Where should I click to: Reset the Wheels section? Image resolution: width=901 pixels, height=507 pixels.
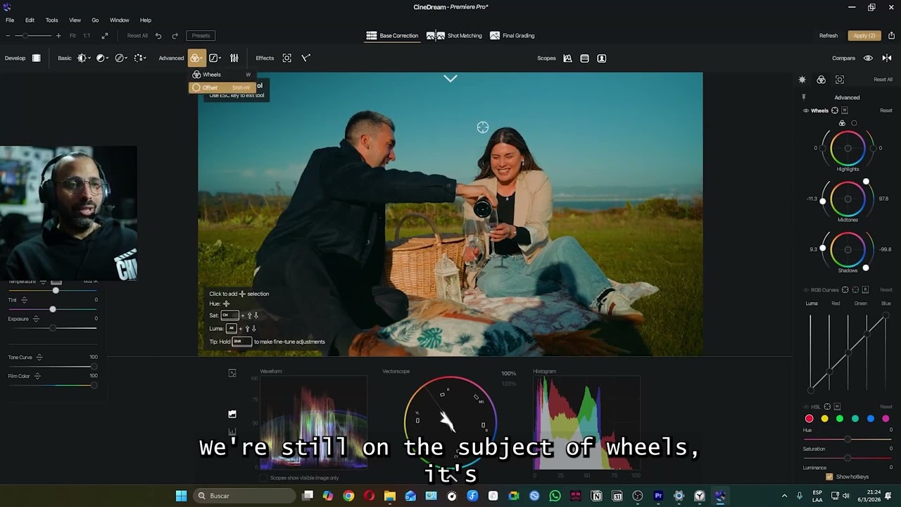click(x=886, y=111)
